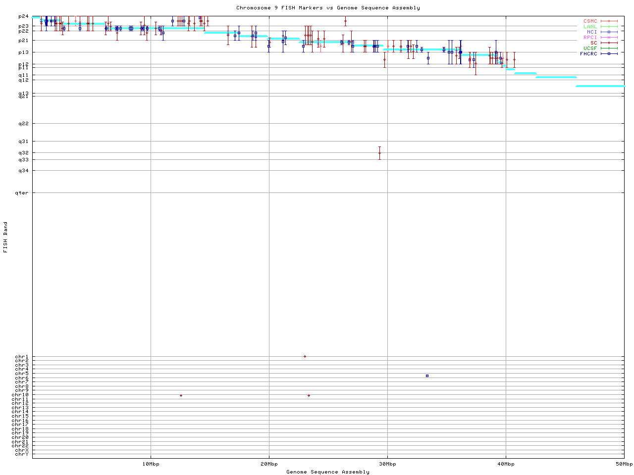Click the CSMC legend marker symbol
The width and height of the screenshot is (634, 475).
(609, 21)
